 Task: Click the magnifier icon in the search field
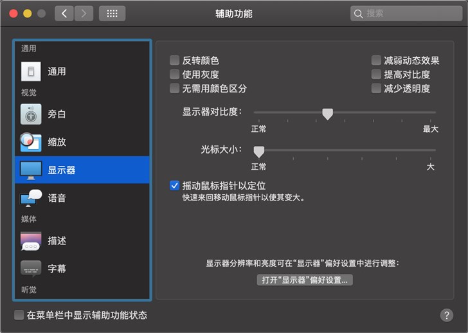tap(358, 14)
